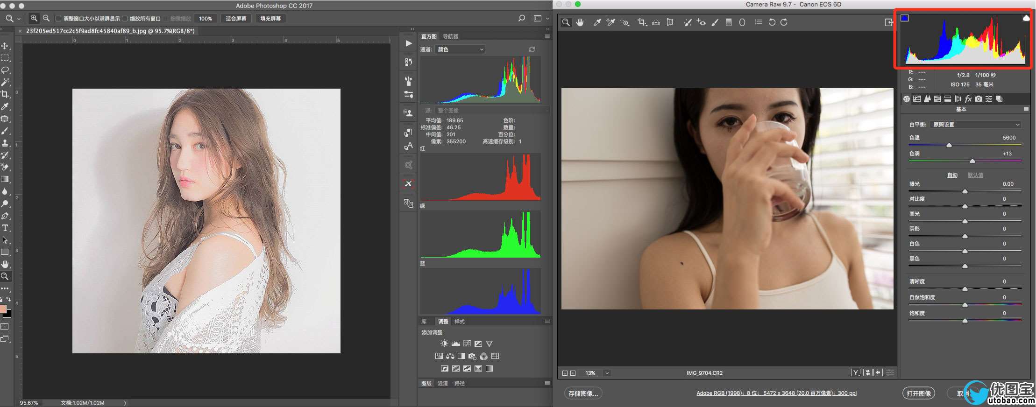1036x407 pixels.
Task: Open the Adobe RGB workflow options link
Action: point(776,393)
